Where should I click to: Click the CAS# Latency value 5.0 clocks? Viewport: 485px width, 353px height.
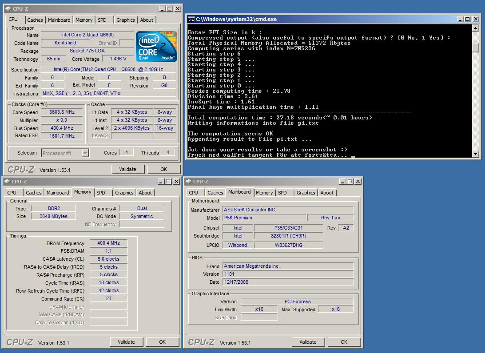pos(108,259)
